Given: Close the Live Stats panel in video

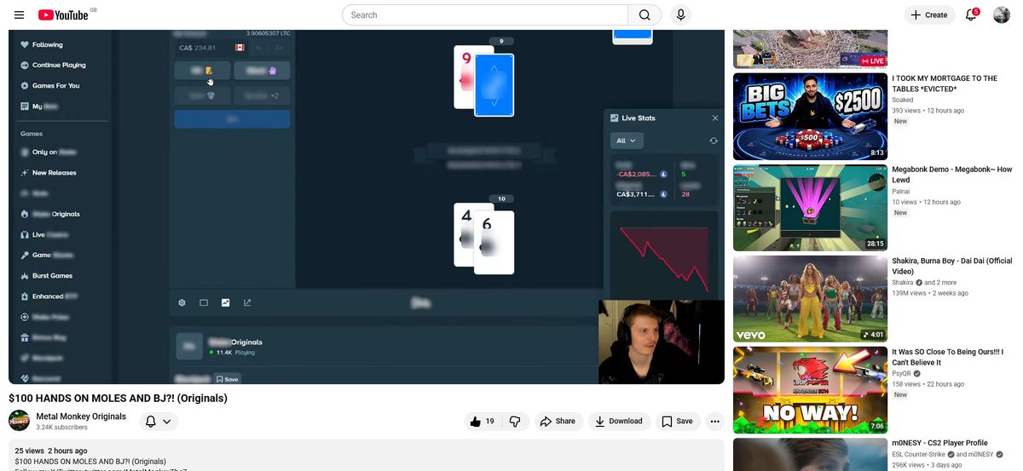Looking at the screenshot, I should (x=715, y=118).
